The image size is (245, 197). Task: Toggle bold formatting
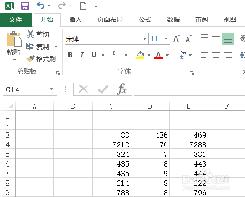point(70,55)
